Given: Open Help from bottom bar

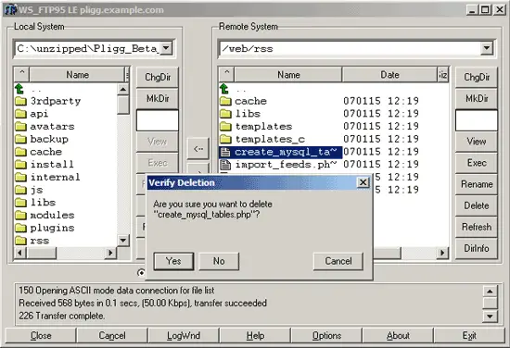Looking at the screenshot, I should 255,335.
